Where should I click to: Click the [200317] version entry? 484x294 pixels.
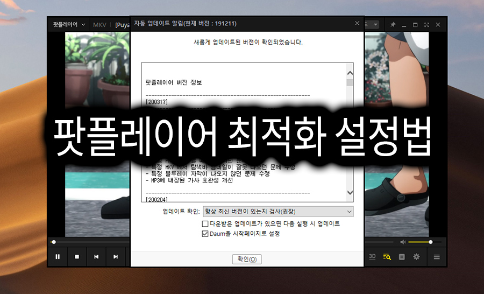click(x=156, y=102)
